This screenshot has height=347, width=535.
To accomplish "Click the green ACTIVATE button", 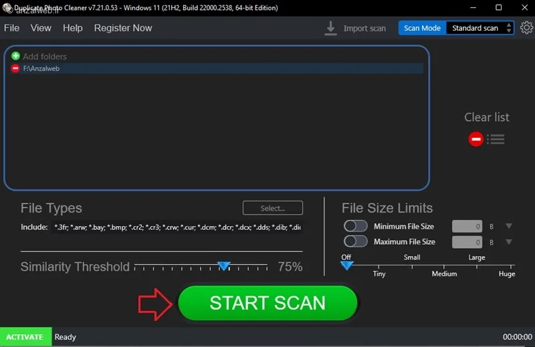I will 26,337.
